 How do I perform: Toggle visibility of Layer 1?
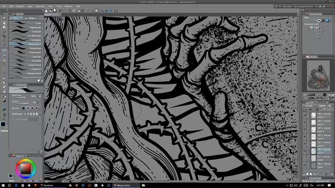tap(305, 151)
